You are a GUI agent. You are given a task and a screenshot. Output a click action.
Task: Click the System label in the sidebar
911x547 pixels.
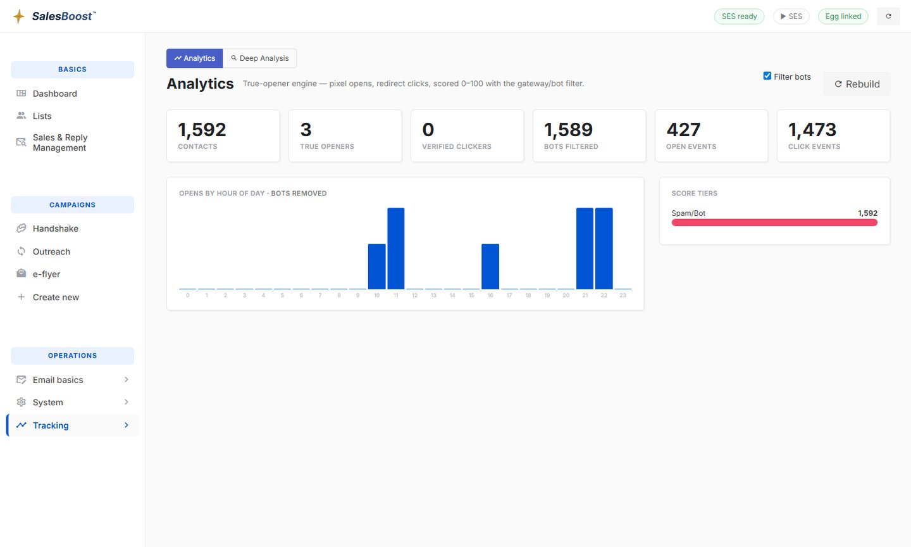[x=48, y=403]
